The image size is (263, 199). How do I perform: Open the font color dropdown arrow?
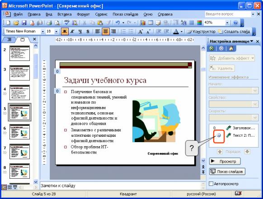coord(182,31)
